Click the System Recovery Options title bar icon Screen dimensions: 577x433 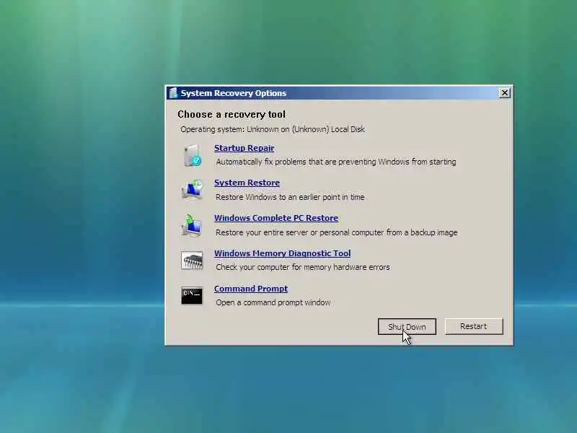point(173,93)
